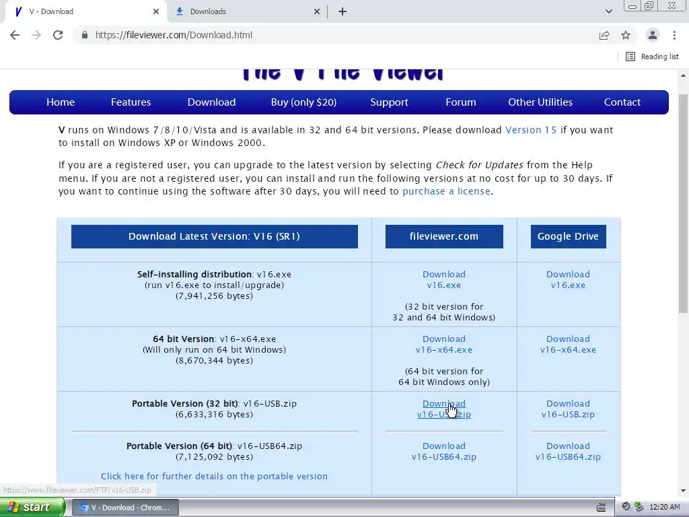Open the tab search chevron
The height and width of the screenshot is (517, 689).
[608, 11]
